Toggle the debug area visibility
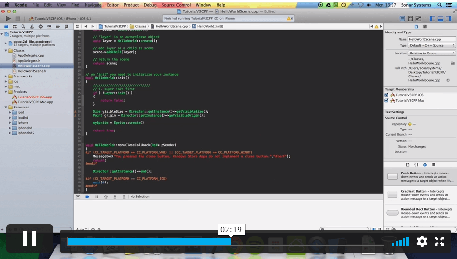 (x=440, y=18)
